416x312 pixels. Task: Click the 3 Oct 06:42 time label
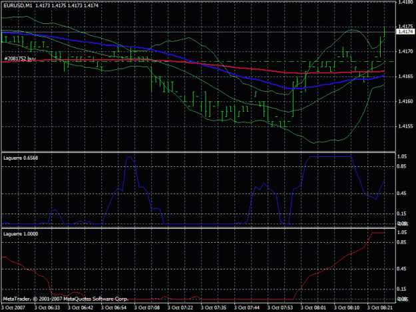pyautogui.click(x=80, y=308)
